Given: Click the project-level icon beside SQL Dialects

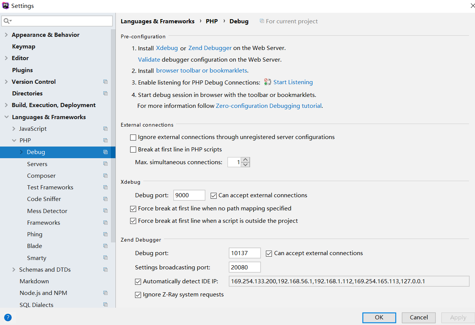Looking at the screenshot, I should pyautogui.click(x=105, y=305).
